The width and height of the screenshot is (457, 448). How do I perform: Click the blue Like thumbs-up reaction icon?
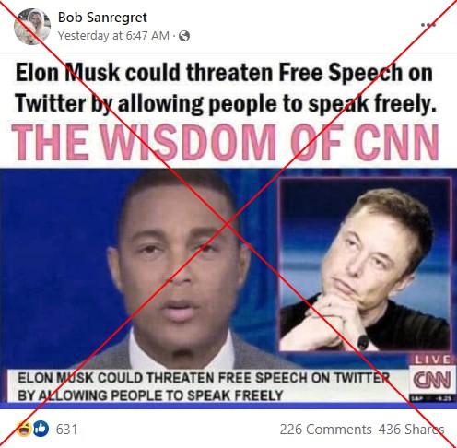(41, 429)
